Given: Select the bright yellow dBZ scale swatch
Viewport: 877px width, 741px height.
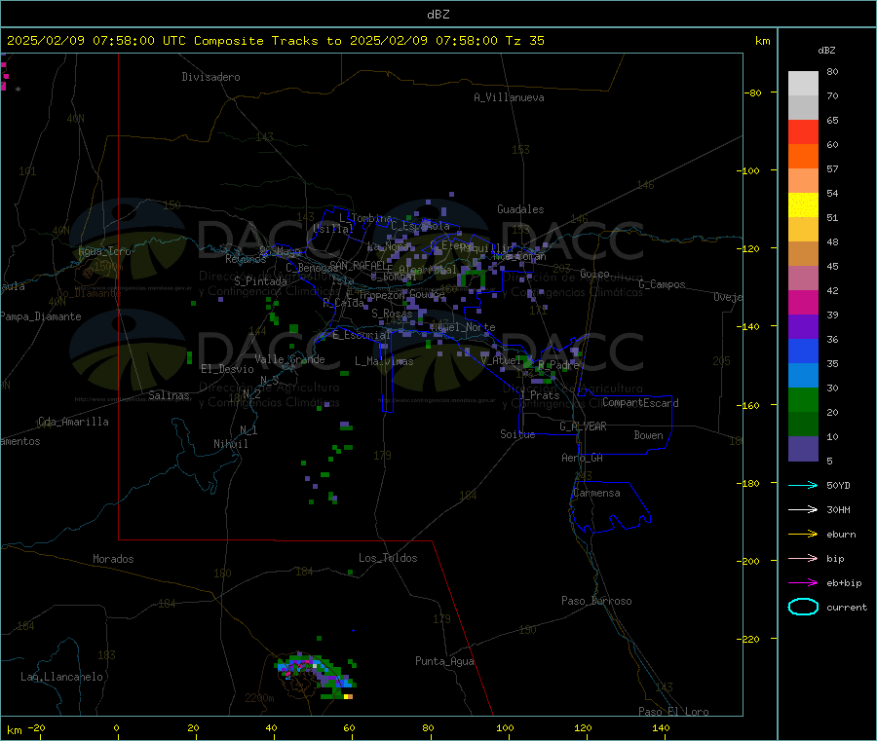Looking at the screenshot, I should tap(803, 205).
